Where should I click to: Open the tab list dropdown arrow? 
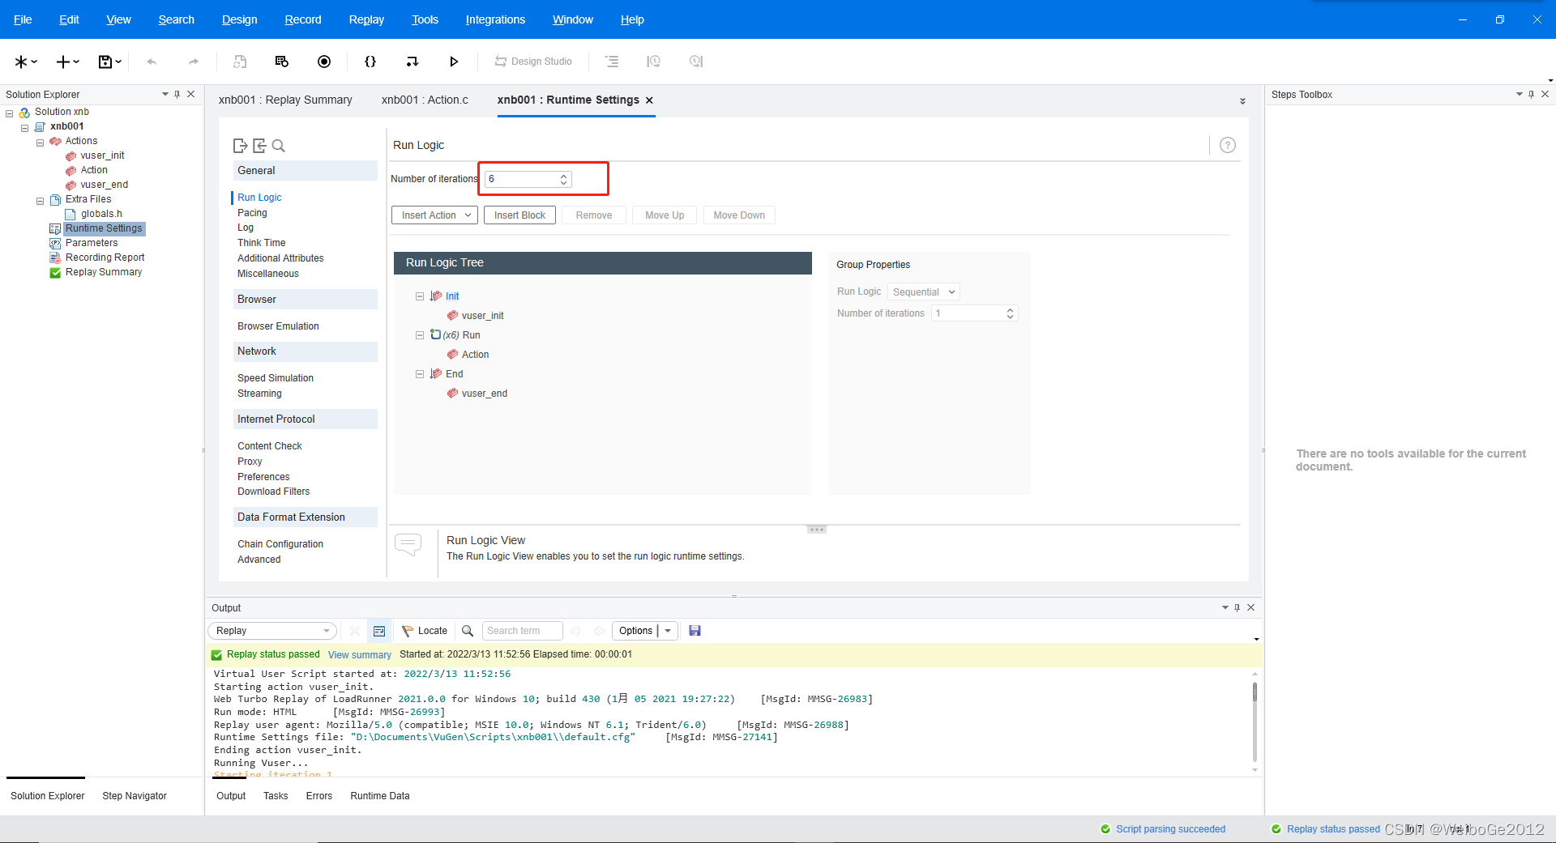(x=1242, y=101)
